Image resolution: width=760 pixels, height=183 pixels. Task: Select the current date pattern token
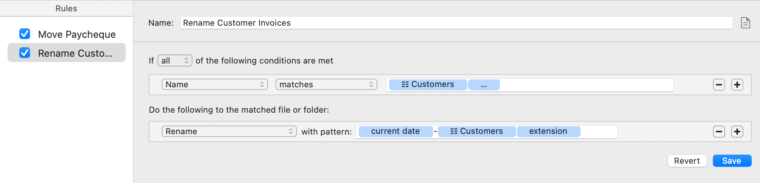[396, 131]
